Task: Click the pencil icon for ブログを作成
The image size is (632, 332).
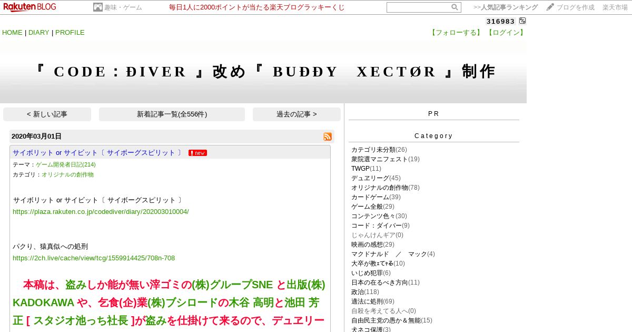Action: click(550, 7)
